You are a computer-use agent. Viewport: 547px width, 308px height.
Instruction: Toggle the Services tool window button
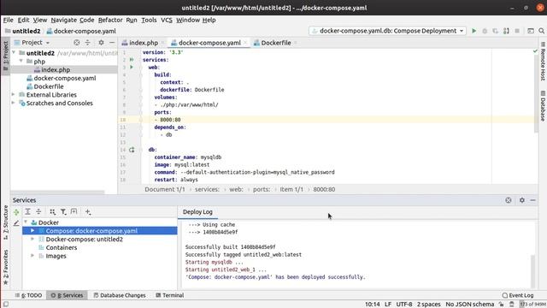click(x=67, y=295)
